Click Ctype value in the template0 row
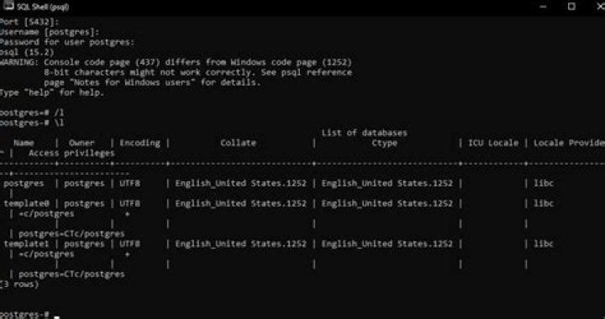Viewport: 605px width, 319px height. pos(387,203)
